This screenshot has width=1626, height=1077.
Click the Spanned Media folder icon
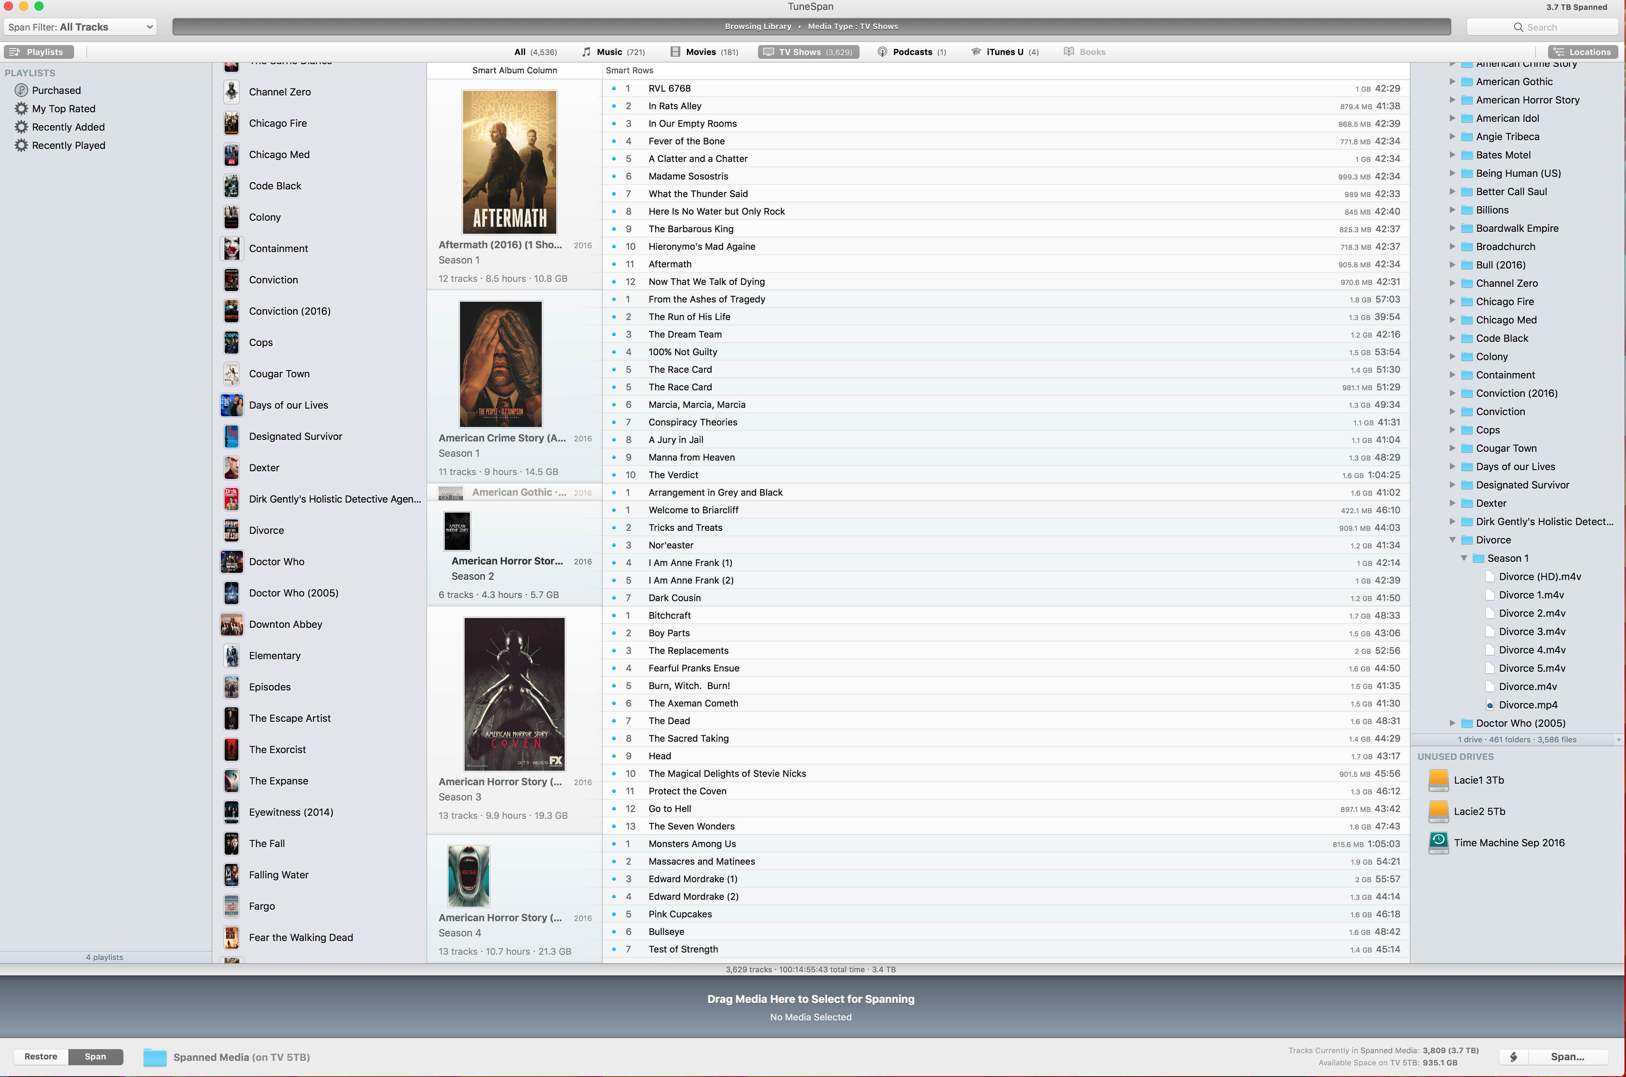[x=155, y=1057]
